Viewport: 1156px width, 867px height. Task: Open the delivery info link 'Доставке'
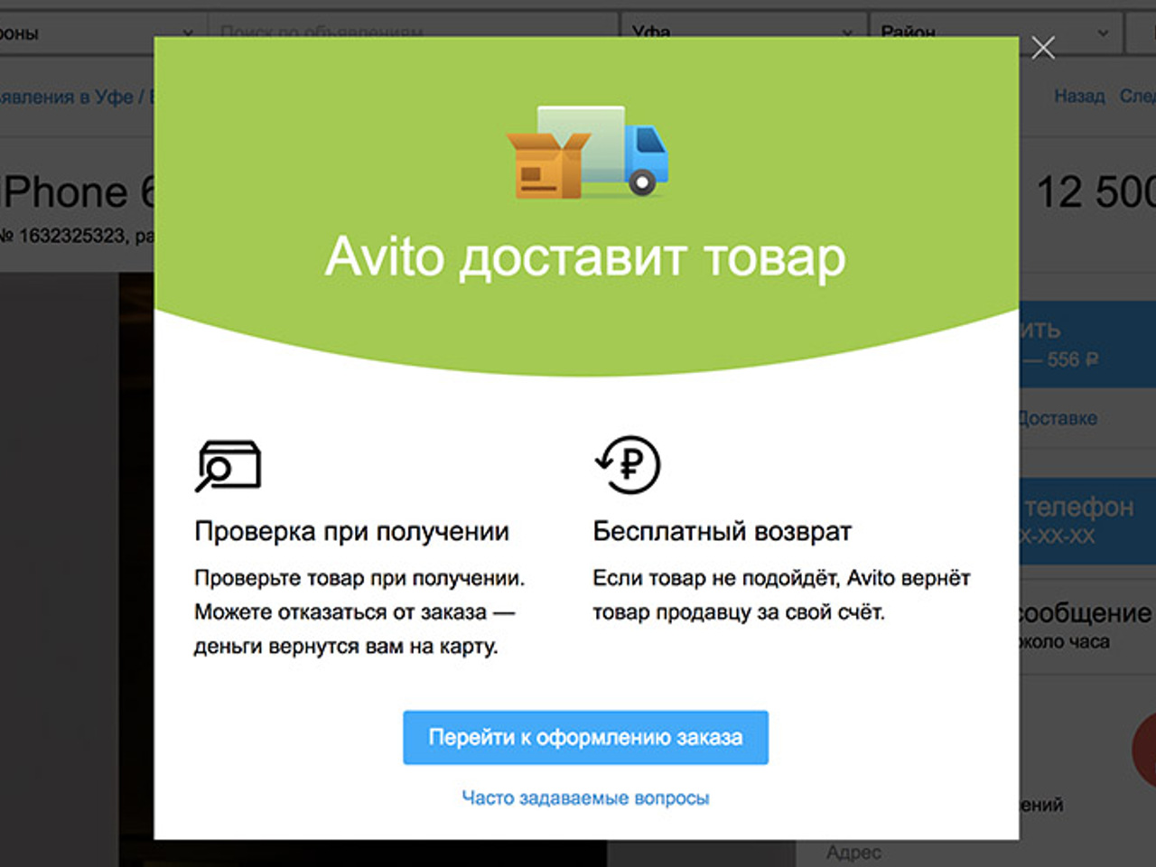tap(1058, 418)
